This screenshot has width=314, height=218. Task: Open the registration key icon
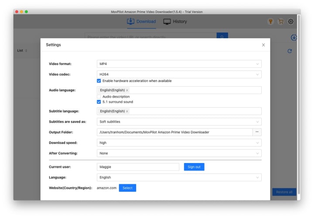270,21
